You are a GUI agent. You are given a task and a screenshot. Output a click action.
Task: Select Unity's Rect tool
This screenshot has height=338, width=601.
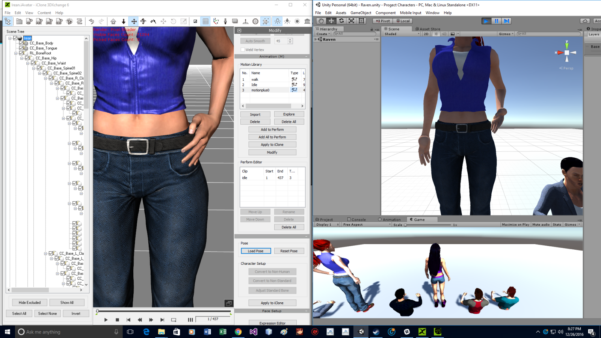click(x=361, y=21)
